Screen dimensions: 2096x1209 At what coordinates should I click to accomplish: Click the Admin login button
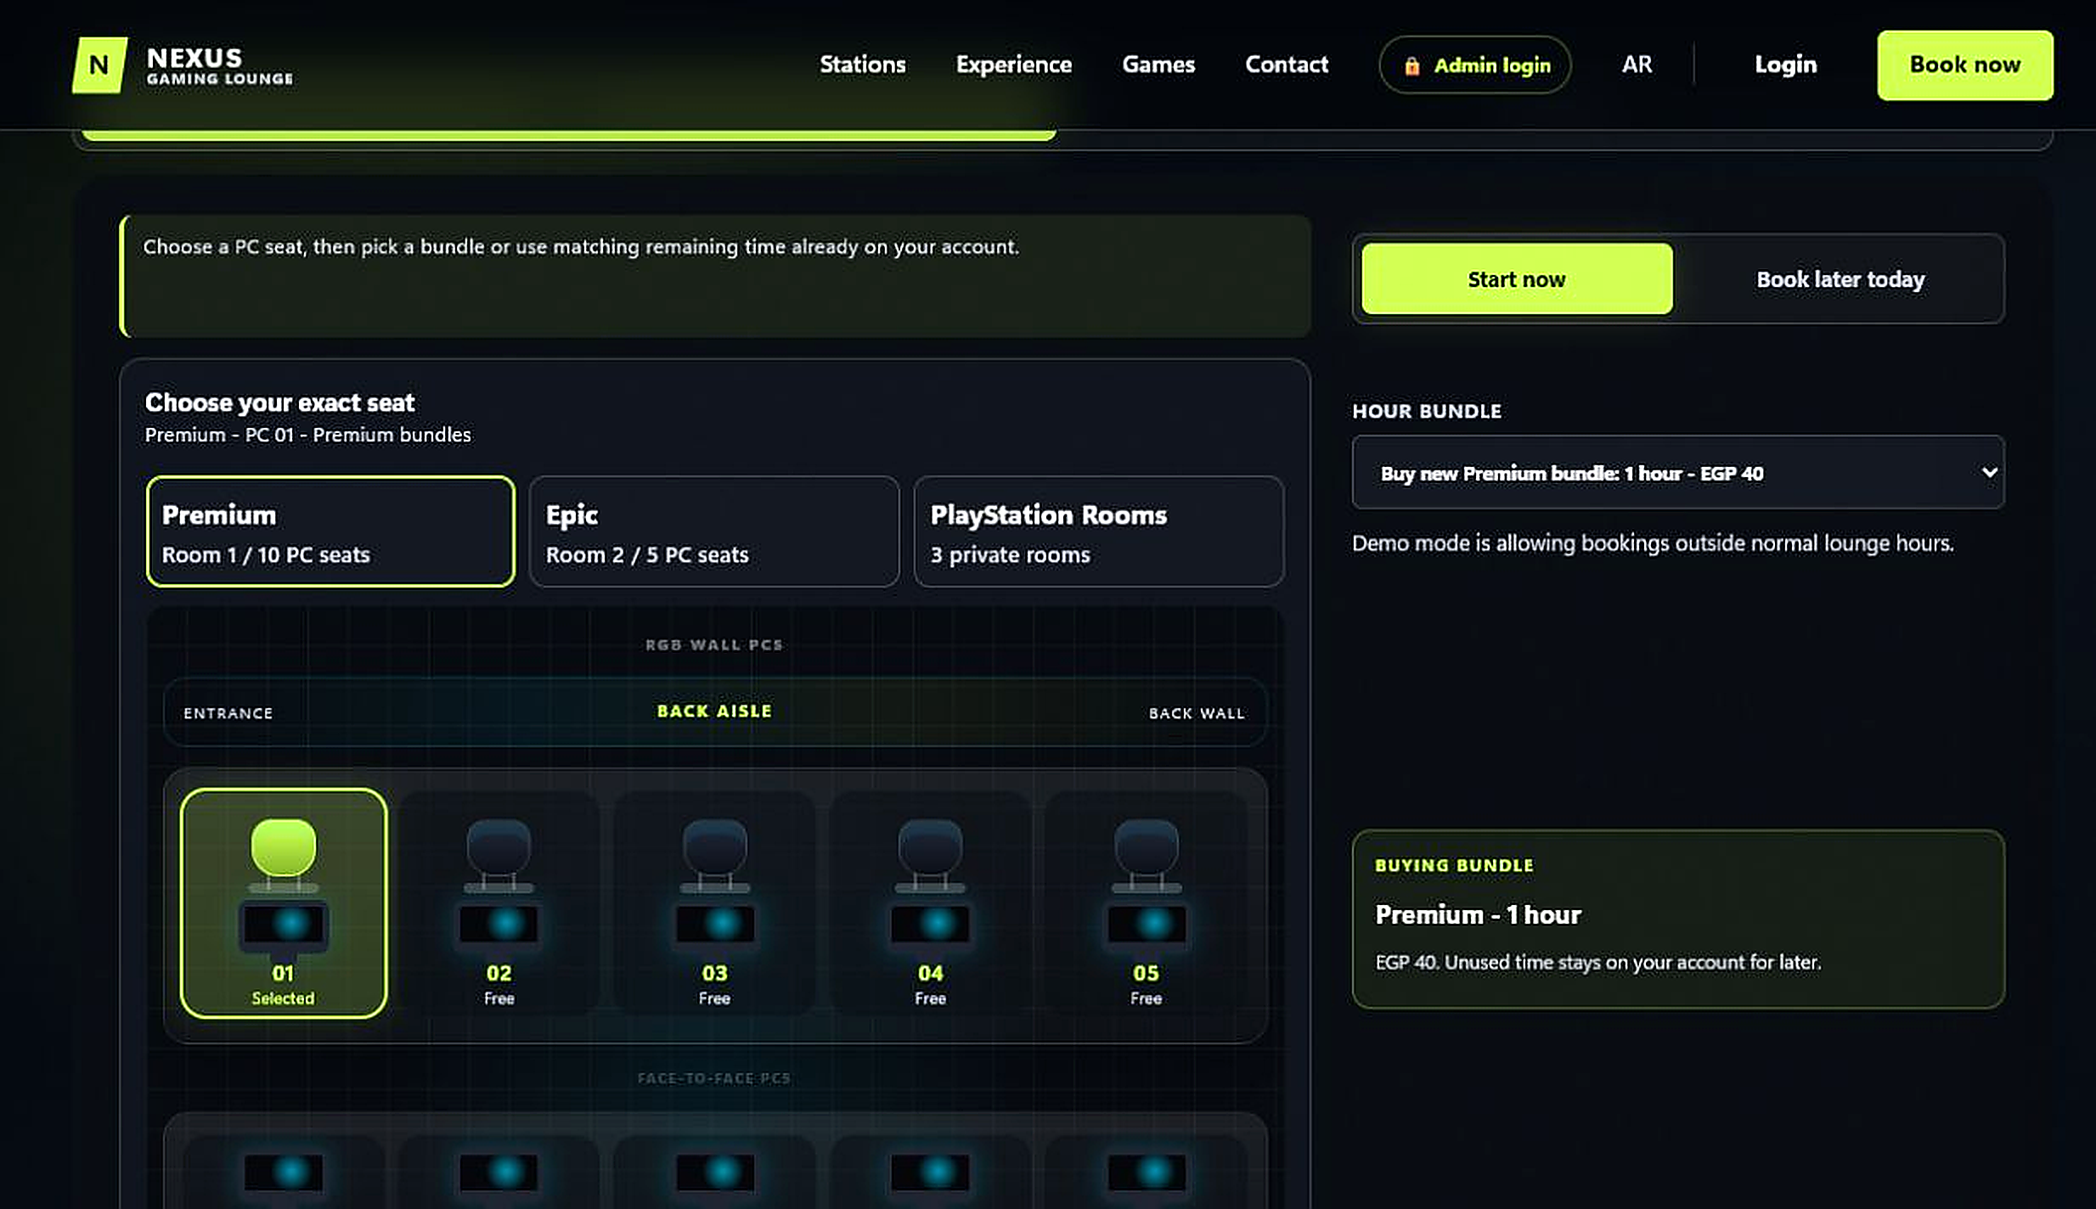pyautogui.click(x=1474, y=65)
